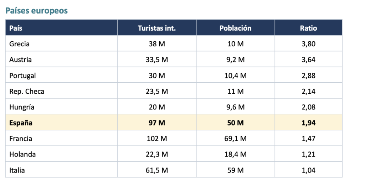Select the 'Italia' row label

(x=61, y=170)
